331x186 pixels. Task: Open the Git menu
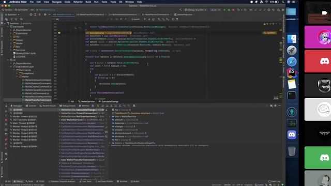(x=121, y=2)
